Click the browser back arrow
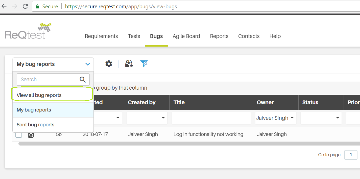Viewport: 360px width, 179px height. [x=4, y=6]
